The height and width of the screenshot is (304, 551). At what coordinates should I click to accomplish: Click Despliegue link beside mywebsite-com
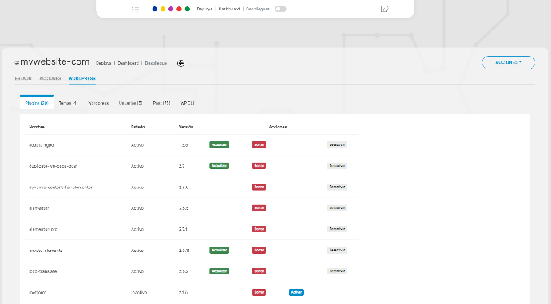click(x=156, y=63)
